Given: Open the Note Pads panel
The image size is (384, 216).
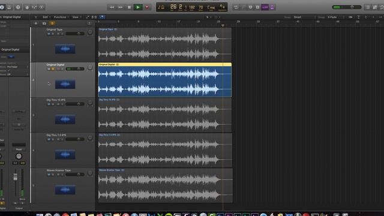Looking at the screenshot, I should pos(374,7).
